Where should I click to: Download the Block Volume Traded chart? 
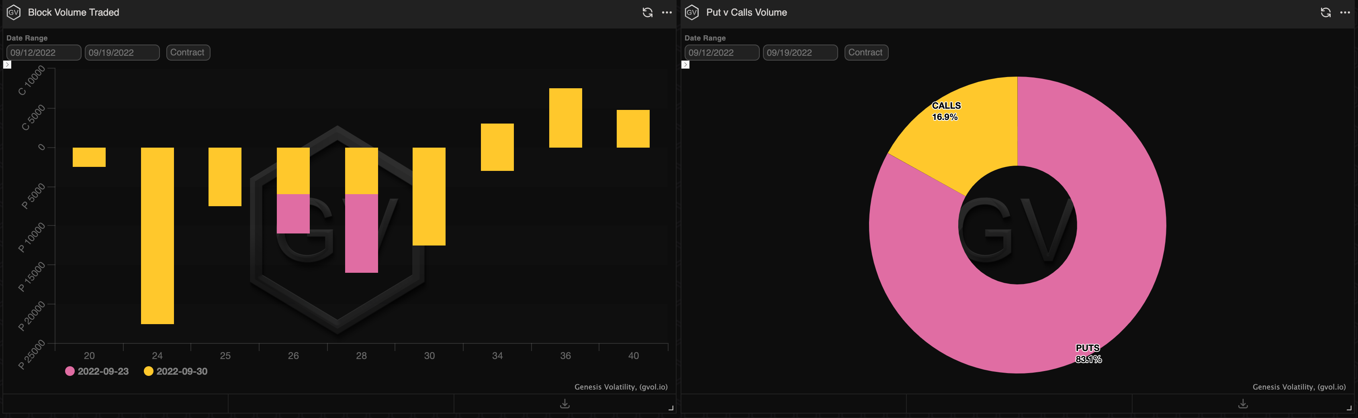click(564, 403)
